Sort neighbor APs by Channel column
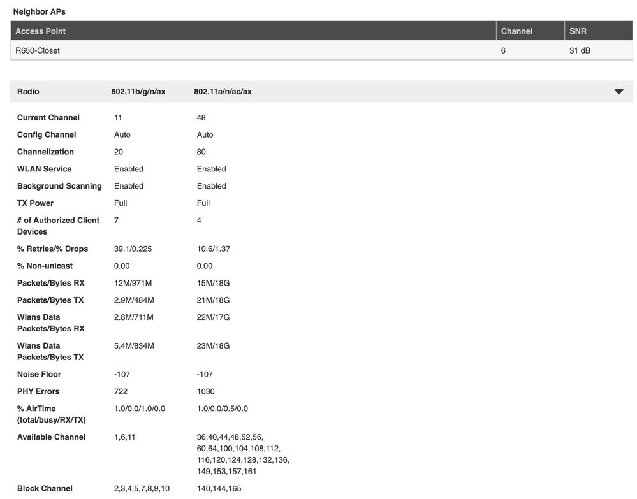637x499 pixels. click(x=516, y=31)
